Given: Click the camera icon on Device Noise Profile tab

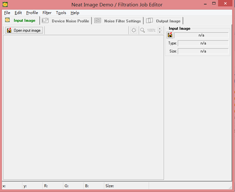Looking at the screenshot, I should pyautogui.click(x=45, y=20).
